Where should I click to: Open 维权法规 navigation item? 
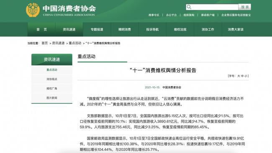pyautogui.click(x=180, y=29)
